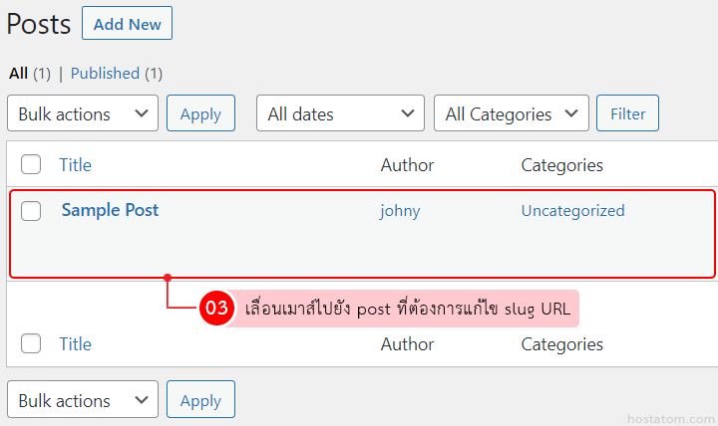Click the footer Title column label
The height and width of the screenshot is (426, 718).
(x=75, y=344)
